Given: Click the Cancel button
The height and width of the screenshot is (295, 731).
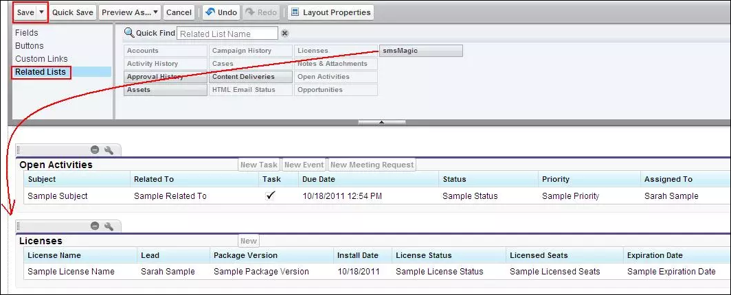Looking at the screenshot, I should (179, 12).
